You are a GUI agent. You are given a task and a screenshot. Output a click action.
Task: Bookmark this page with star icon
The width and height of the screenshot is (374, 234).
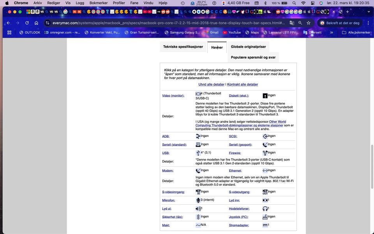pos(309,23)
